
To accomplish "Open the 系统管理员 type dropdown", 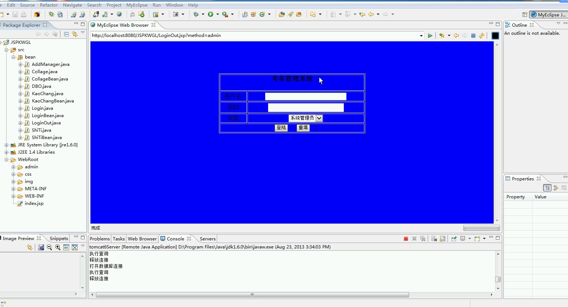I will point(319,118).
